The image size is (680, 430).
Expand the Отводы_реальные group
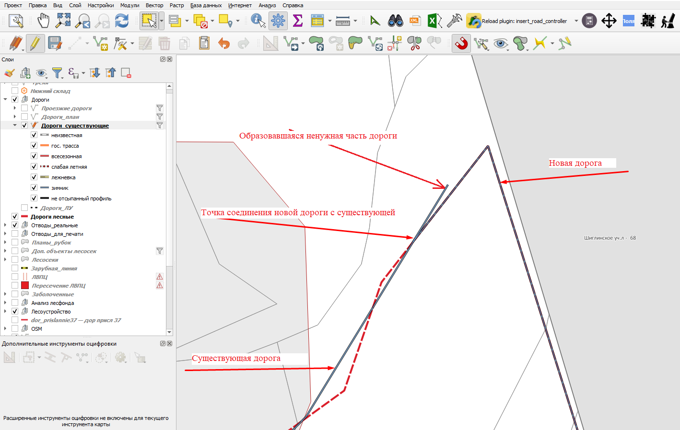[5, 225]
